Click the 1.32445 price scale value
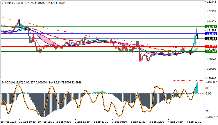This screenshot has height=125, width=218. [x=211, y=2]
